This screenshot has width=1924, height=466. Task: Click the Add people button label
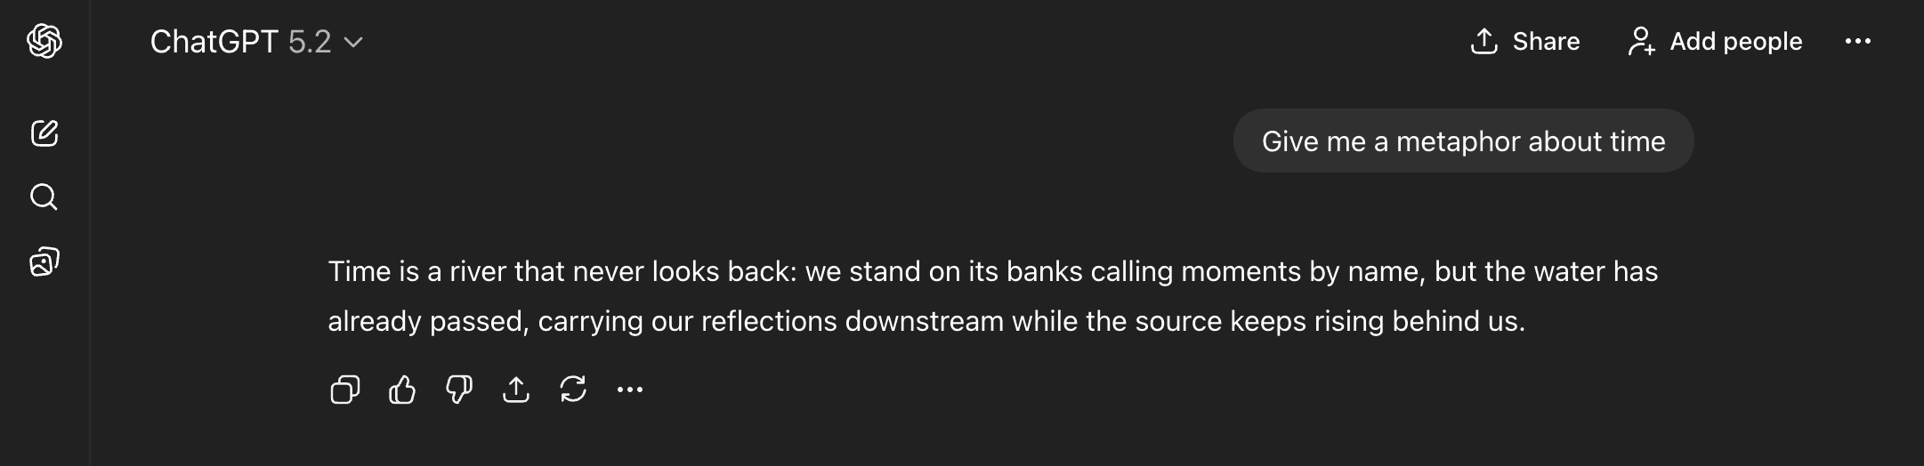tap(1735, 41)
